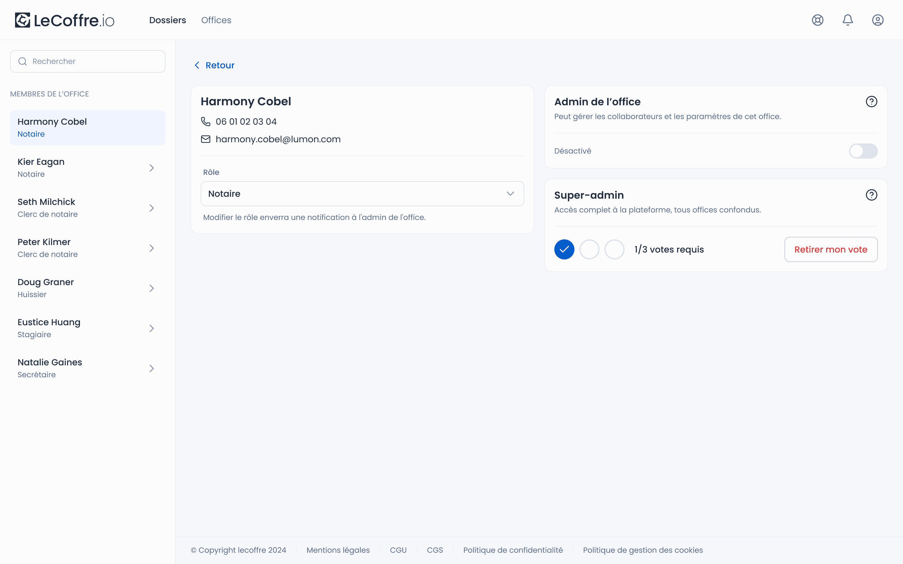Open Politique de confidentialité link
Image resolution: width=903 pixels, height=564 pixels.
513,550
